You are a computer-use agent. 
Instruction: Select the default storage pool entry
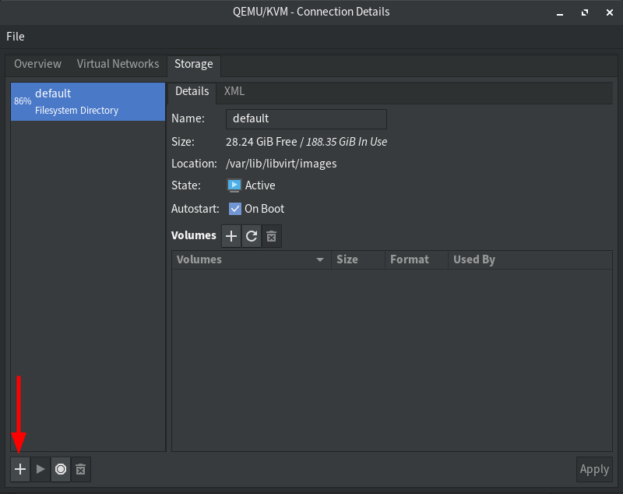pyautogui.click(x=88, y=101)
